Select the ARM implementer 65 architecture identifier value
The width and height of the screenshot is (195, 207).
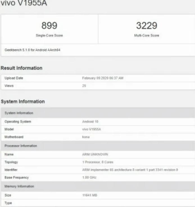[x=130, y=170]
